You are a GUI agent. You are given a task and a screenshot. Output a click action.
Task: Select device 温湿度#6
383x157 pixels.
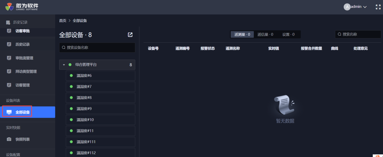point(100,76)
